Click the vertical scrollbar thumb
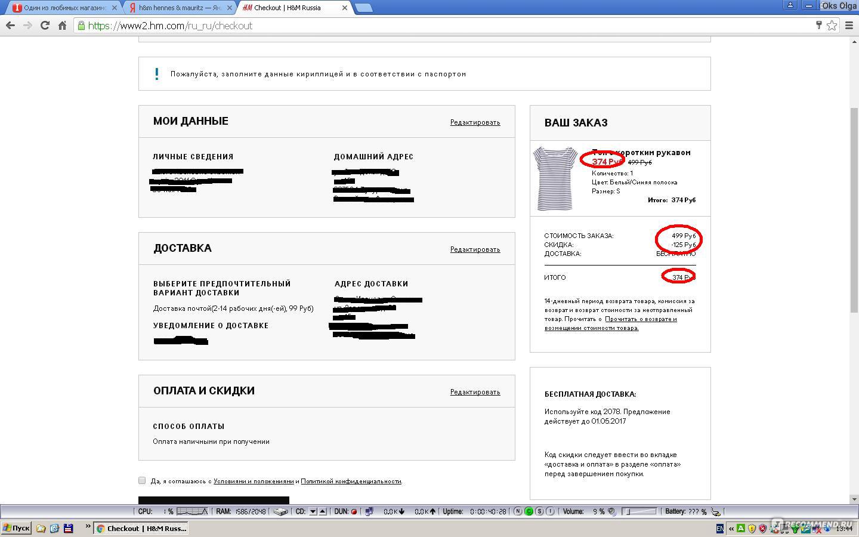The image size is (859, 537). [854, 210]
